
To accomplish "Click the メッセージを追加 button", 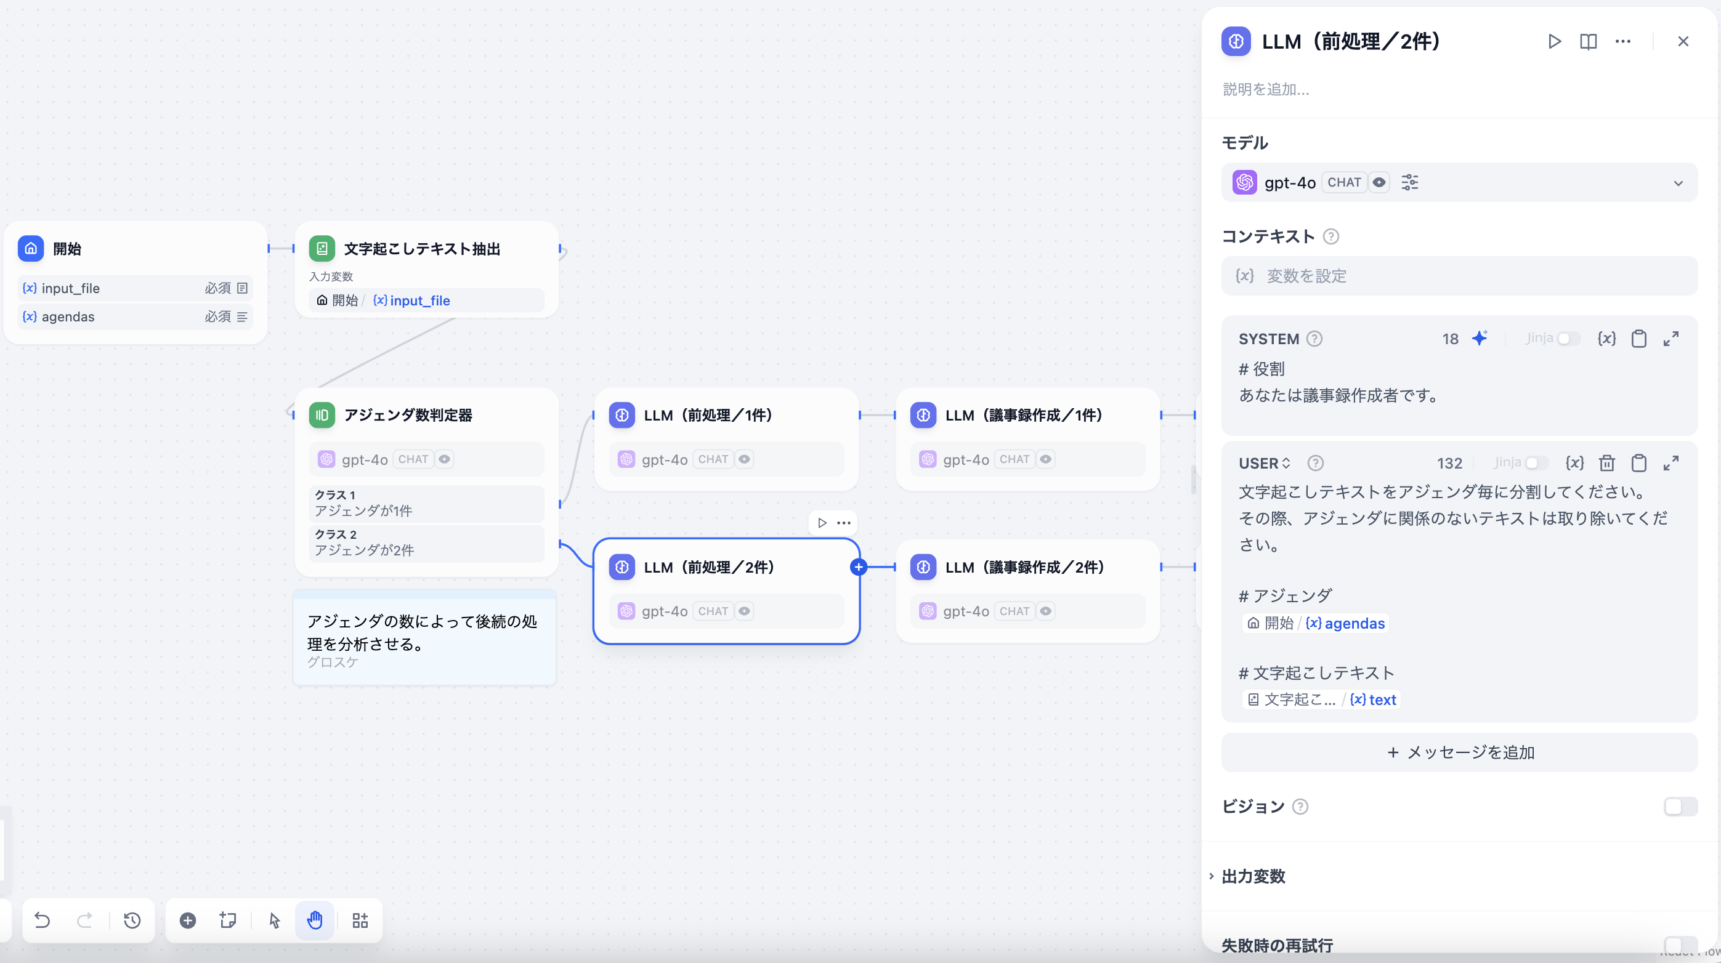I will pos(1459,752).
